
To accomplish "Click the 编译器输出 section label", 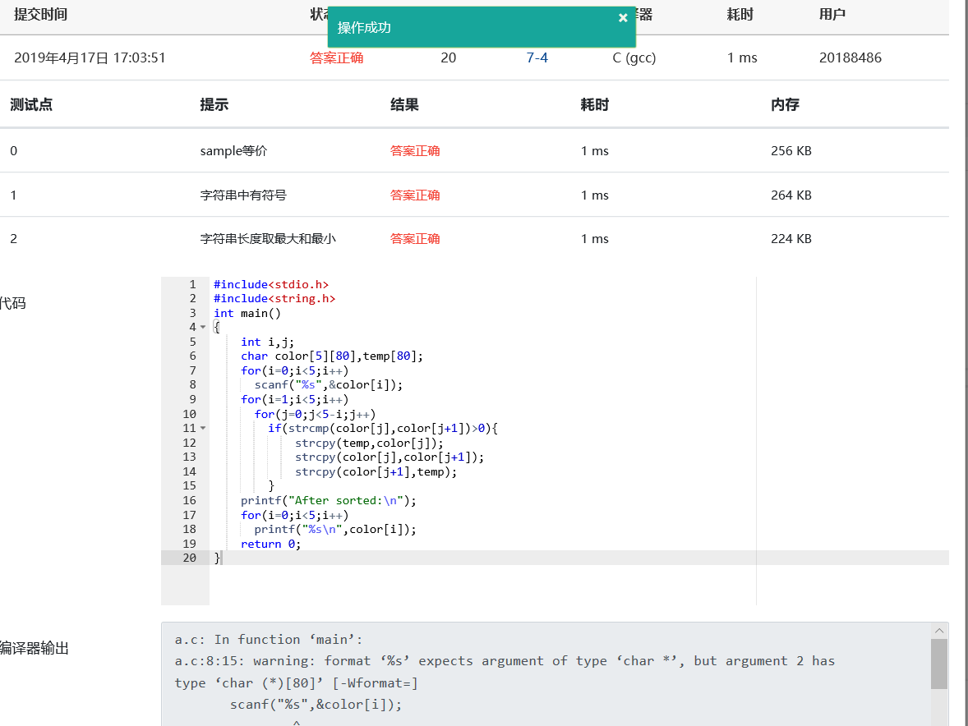I will tap(34, 648).
